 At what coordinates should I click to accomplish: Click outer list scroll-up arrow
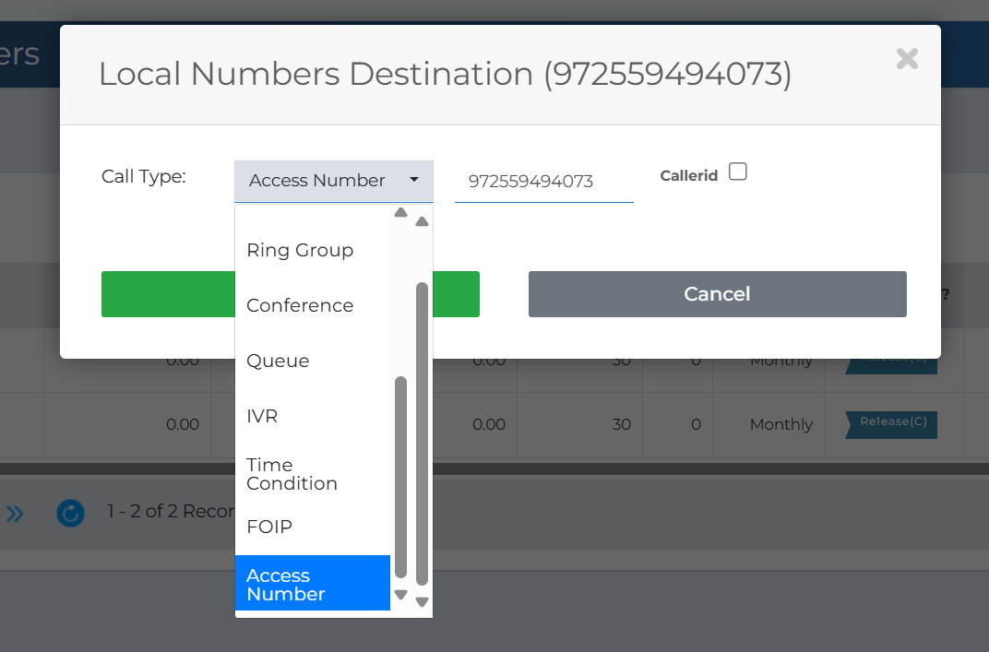tap(423, 221)
